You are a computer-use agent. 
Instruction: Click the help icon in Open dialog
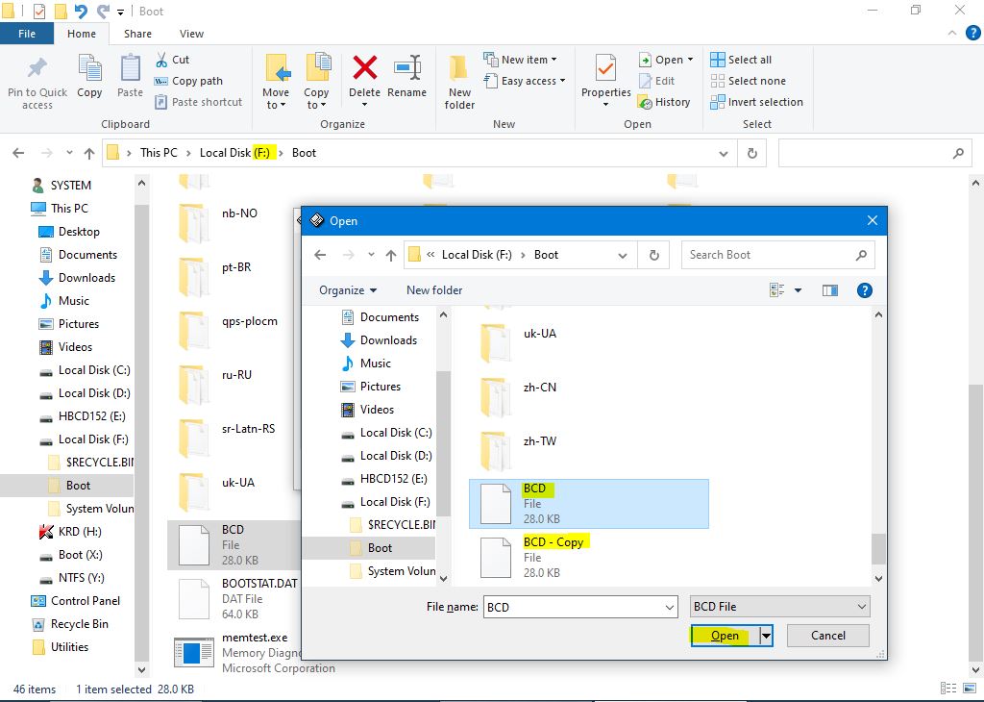click(864, 289)
